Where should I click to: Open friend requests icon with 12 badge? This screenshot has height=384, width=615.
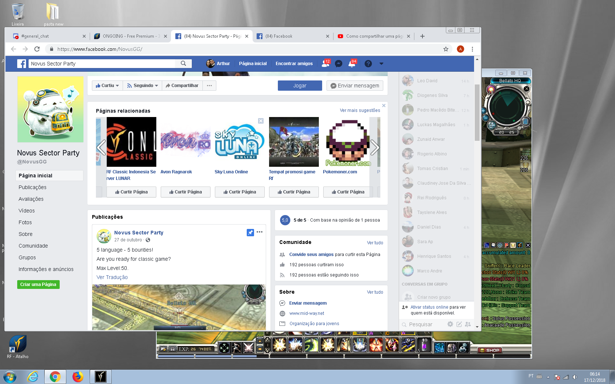[x=325, y=64]
